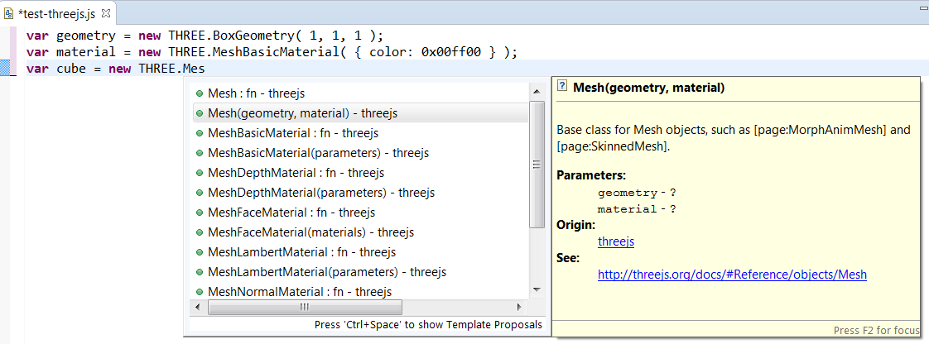Click the blue marker in editor left gutter
Viewport: 929px width, 344px height.
[x=5, y=69]
